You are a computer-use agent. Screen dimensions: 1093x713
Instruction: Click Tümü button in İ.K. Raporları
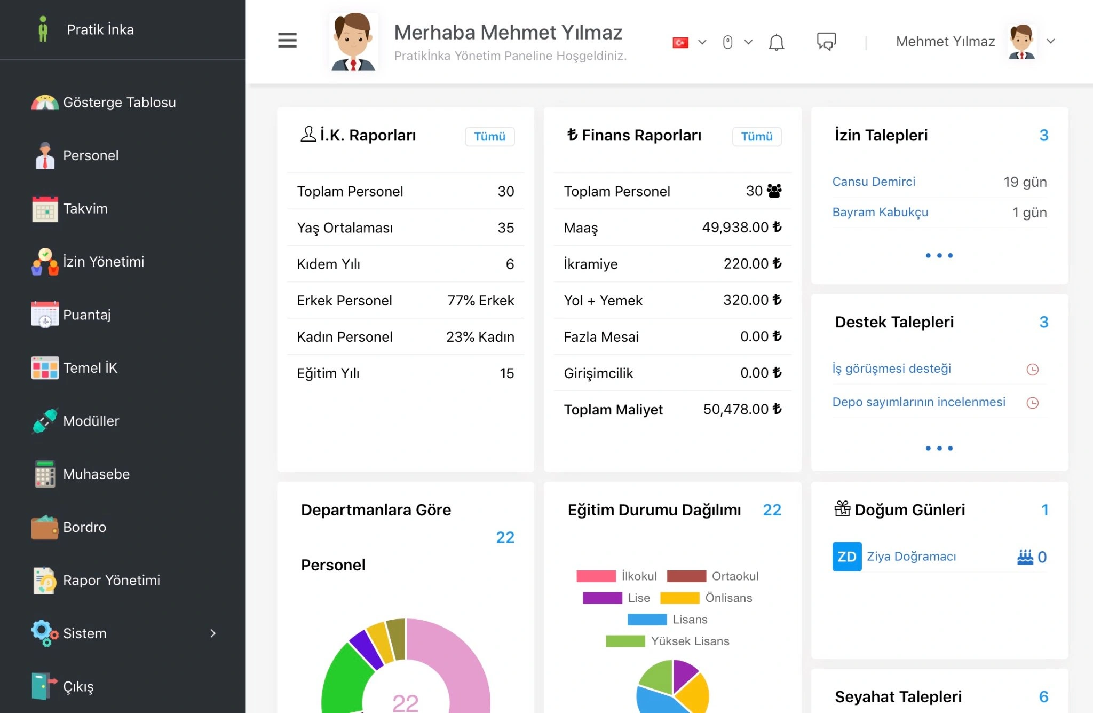click(x=489, y=136)
